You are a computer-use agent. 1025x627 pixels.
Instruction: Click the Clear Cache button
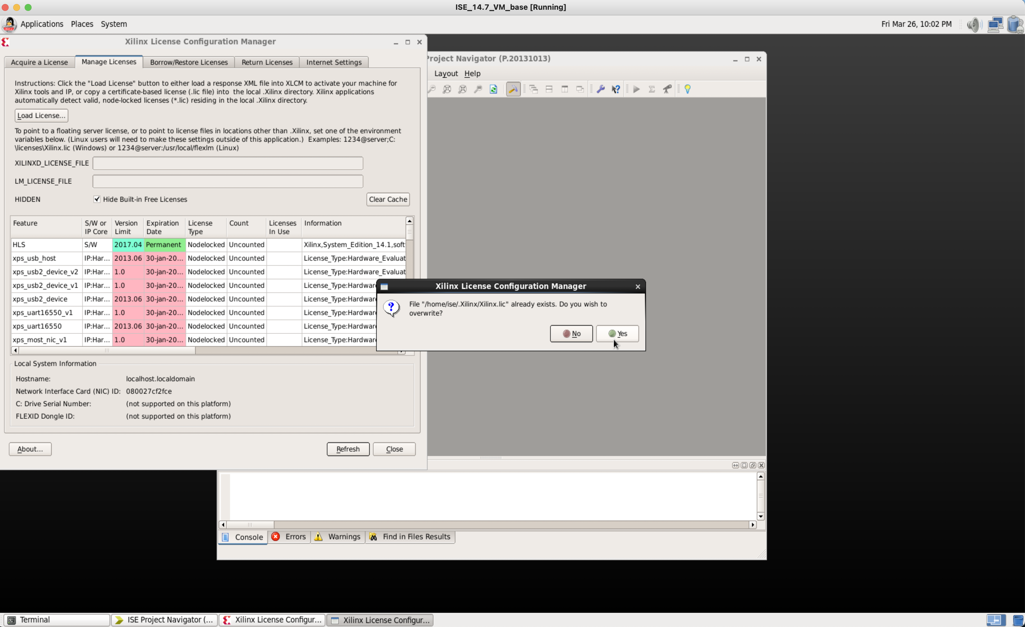pyautogui.click(x=388, y=199)
